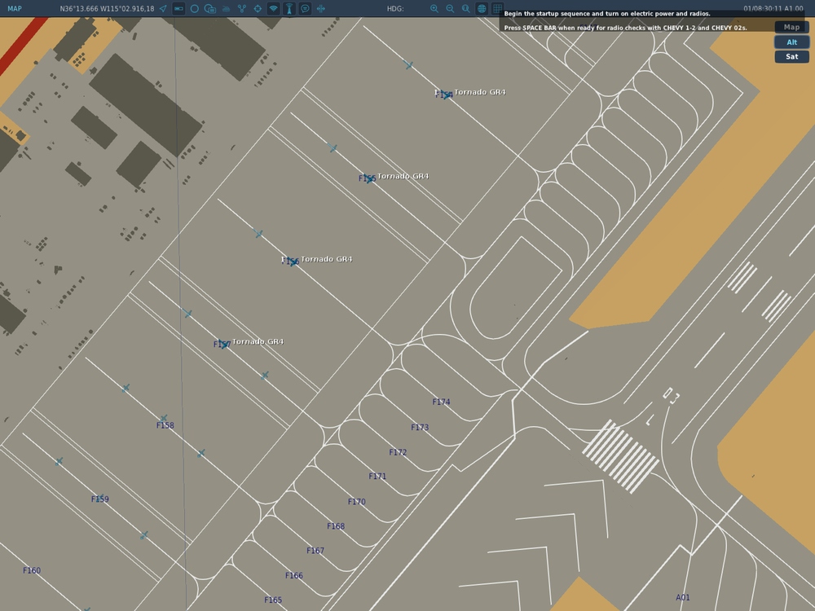The height and width of the screenshot is (611, 815).
Task: Reset zoom with the third magnifier icon
Action: pos(465,8)
